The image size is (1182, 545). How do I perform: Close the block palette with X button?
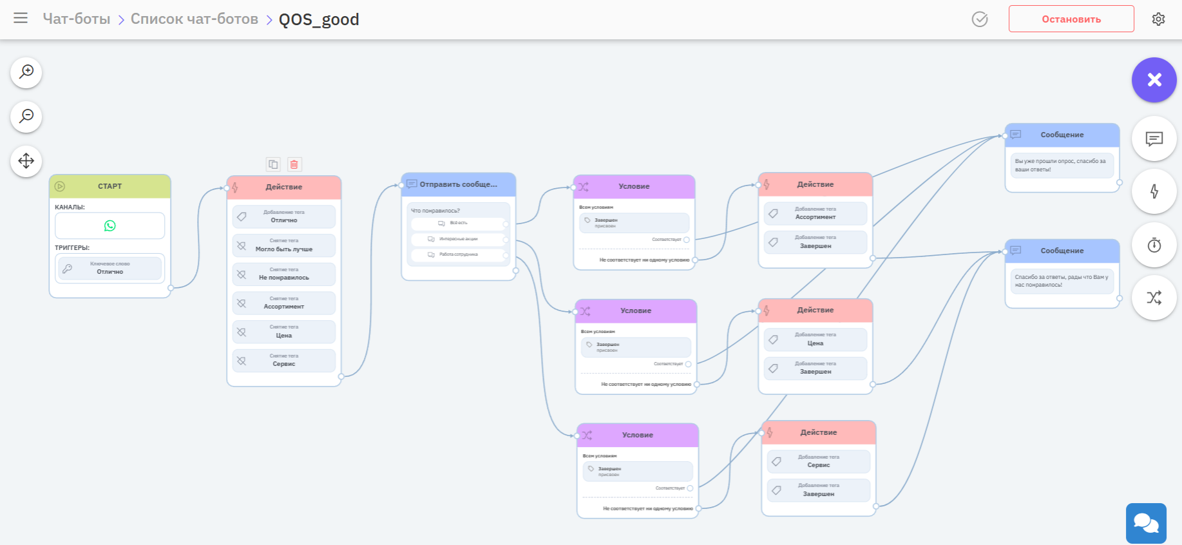click(x=1154, y=80)
